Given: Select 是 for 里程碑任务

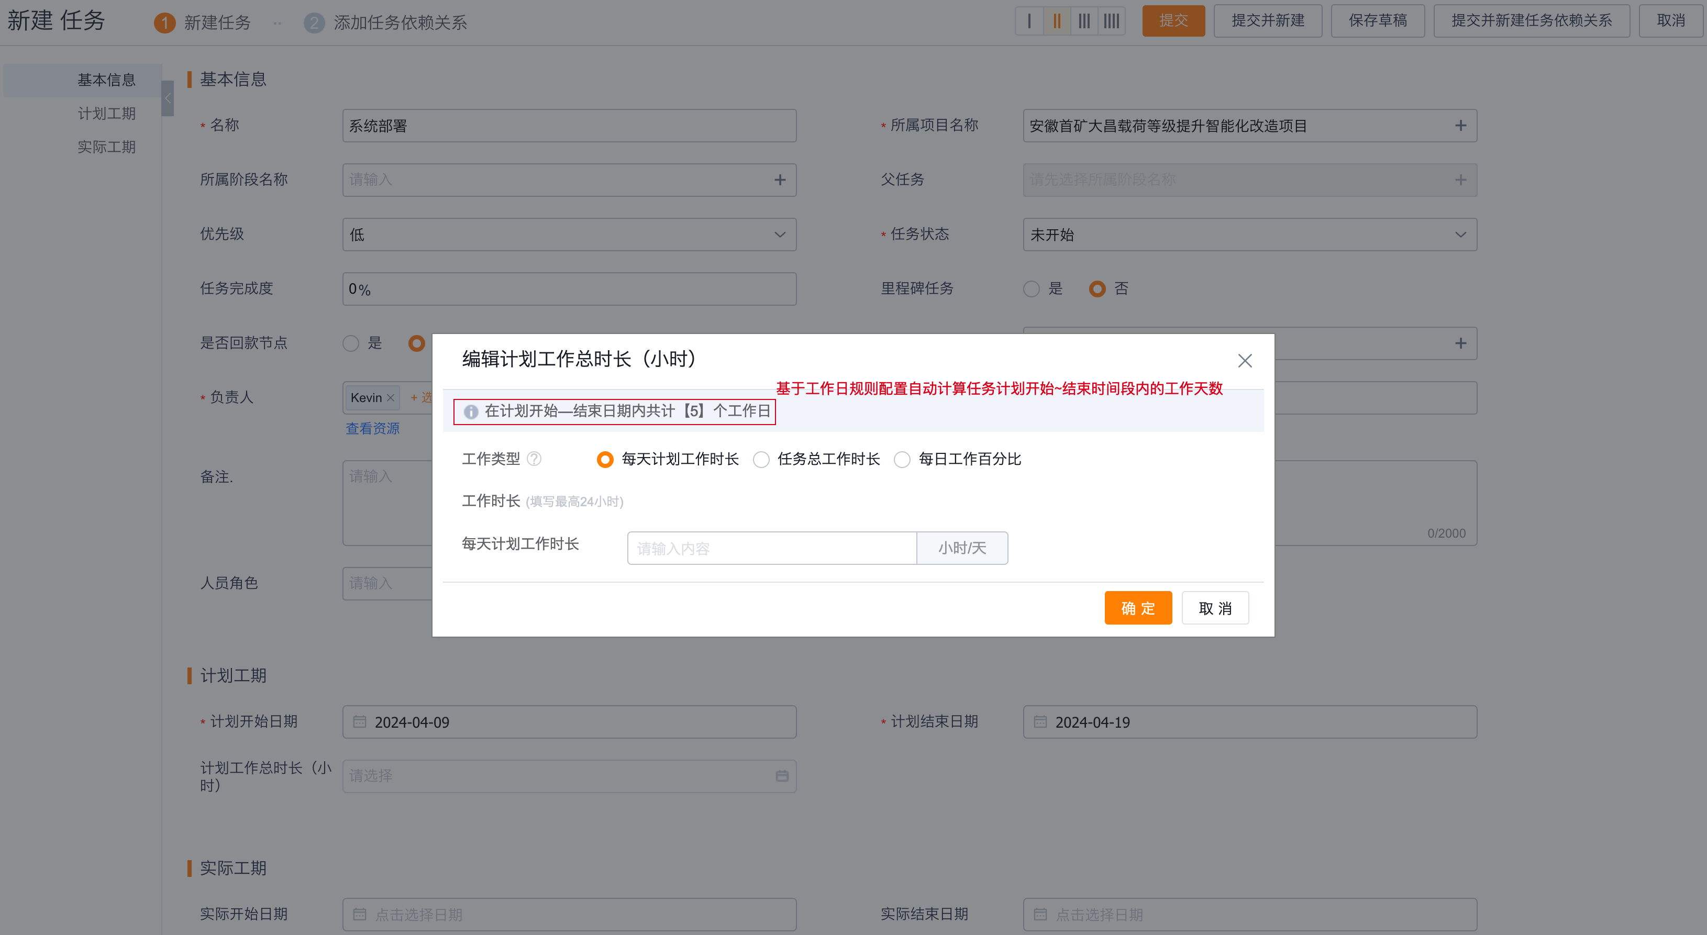Looking at the screenshot, I should coord(1031,288).
